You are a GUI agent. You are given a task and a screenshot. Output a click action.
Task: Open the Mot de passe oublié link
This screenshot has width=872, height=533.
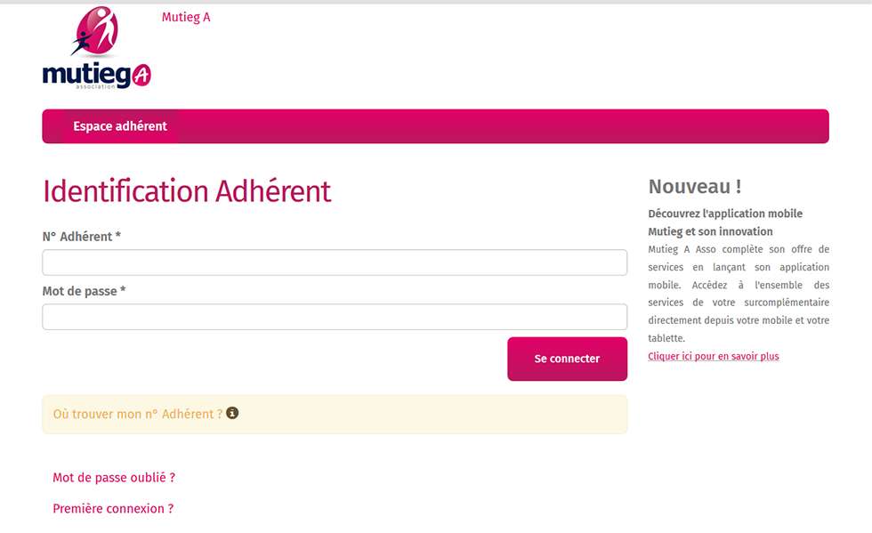coord(114,477)
